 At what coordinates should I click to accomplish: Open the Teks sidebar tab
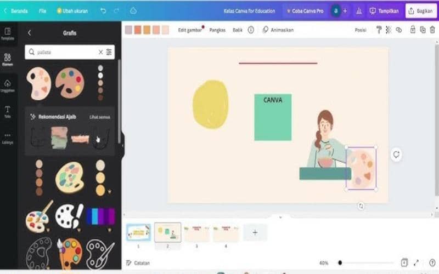[x=8, y=112]
